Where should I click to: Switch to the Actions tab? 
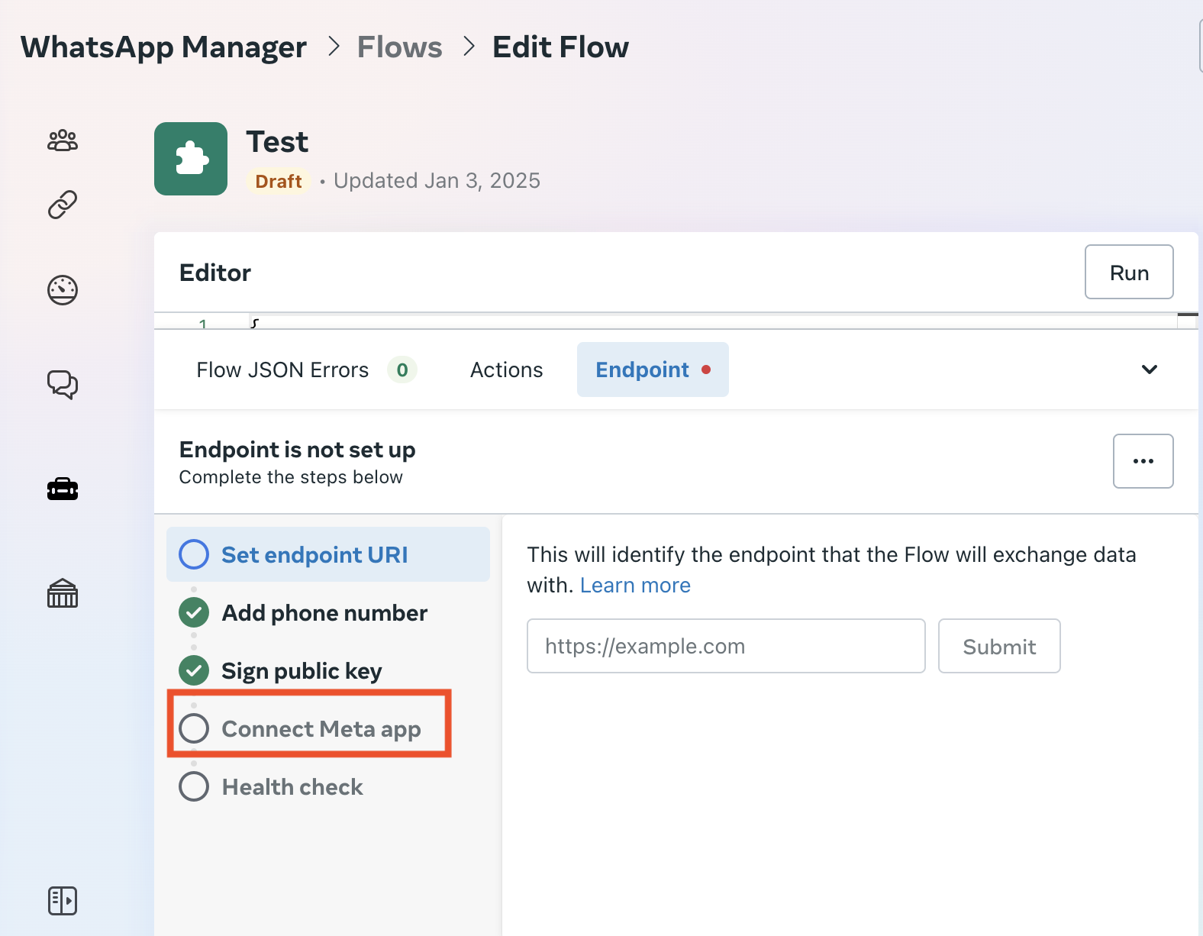pos(506,370)
